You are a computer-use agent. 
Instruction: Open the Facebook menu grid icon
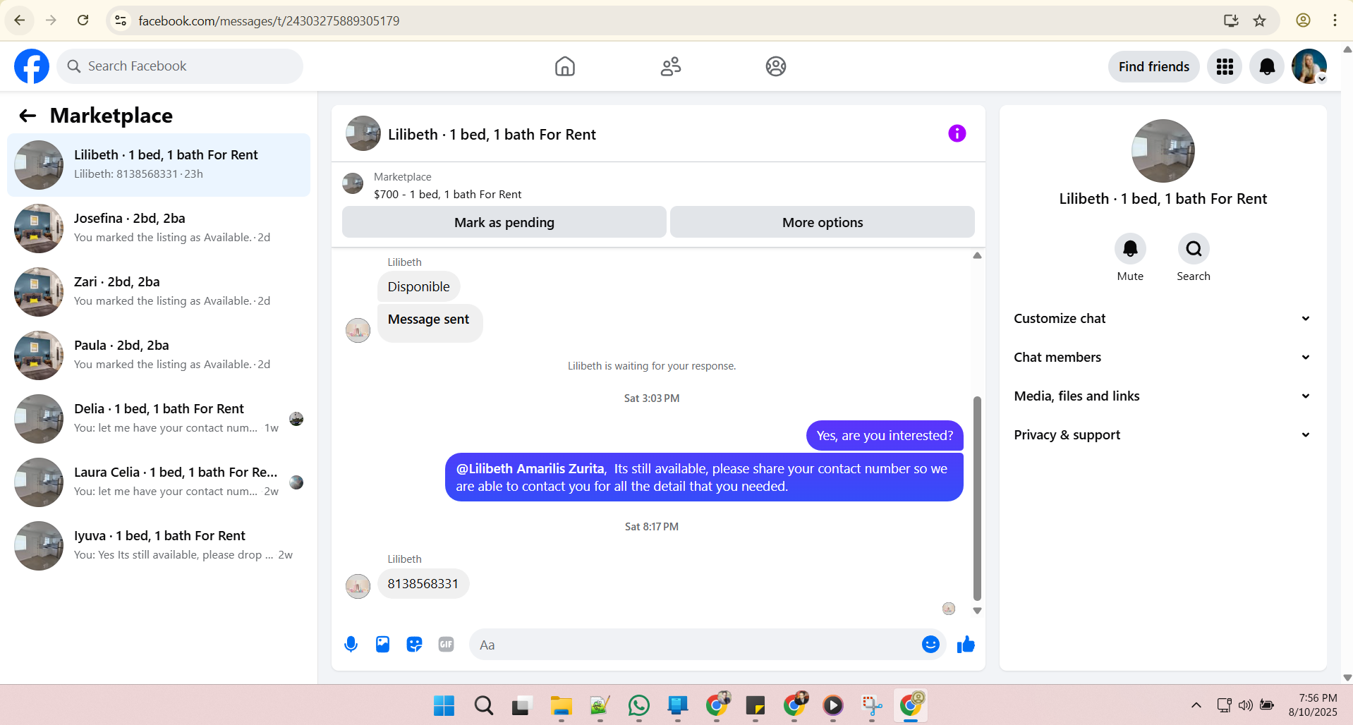click(x=1225, y=66)
